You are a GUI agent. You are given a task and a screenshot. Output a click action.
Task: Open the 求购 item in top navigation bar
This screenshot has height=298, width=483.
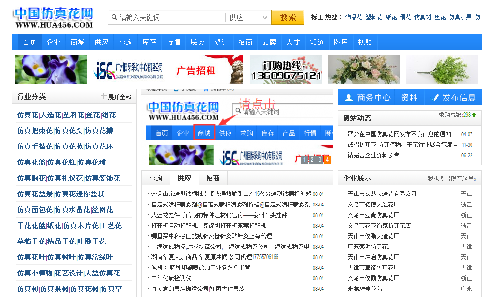coord(126,42)
